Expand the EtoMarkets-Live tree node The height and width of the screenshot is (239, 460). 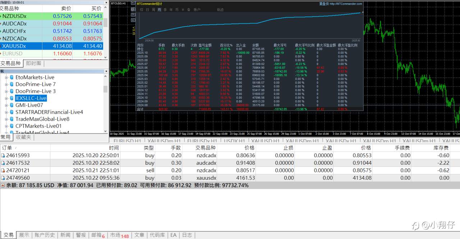coord(6,78)
